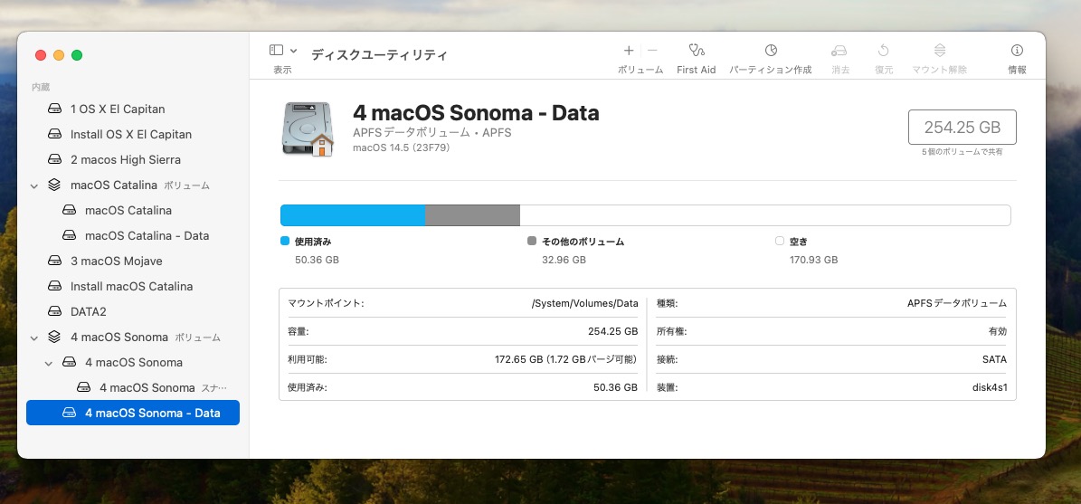Click the blue used space bar segment

(352, 215)
